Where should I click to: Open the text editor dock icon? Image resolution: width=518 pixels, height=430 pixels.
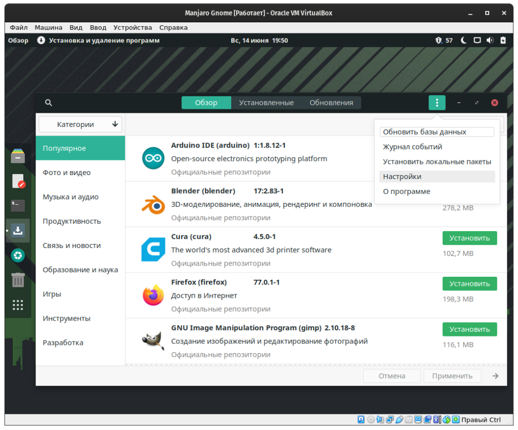pyautogui.click(x=18, y=181)
